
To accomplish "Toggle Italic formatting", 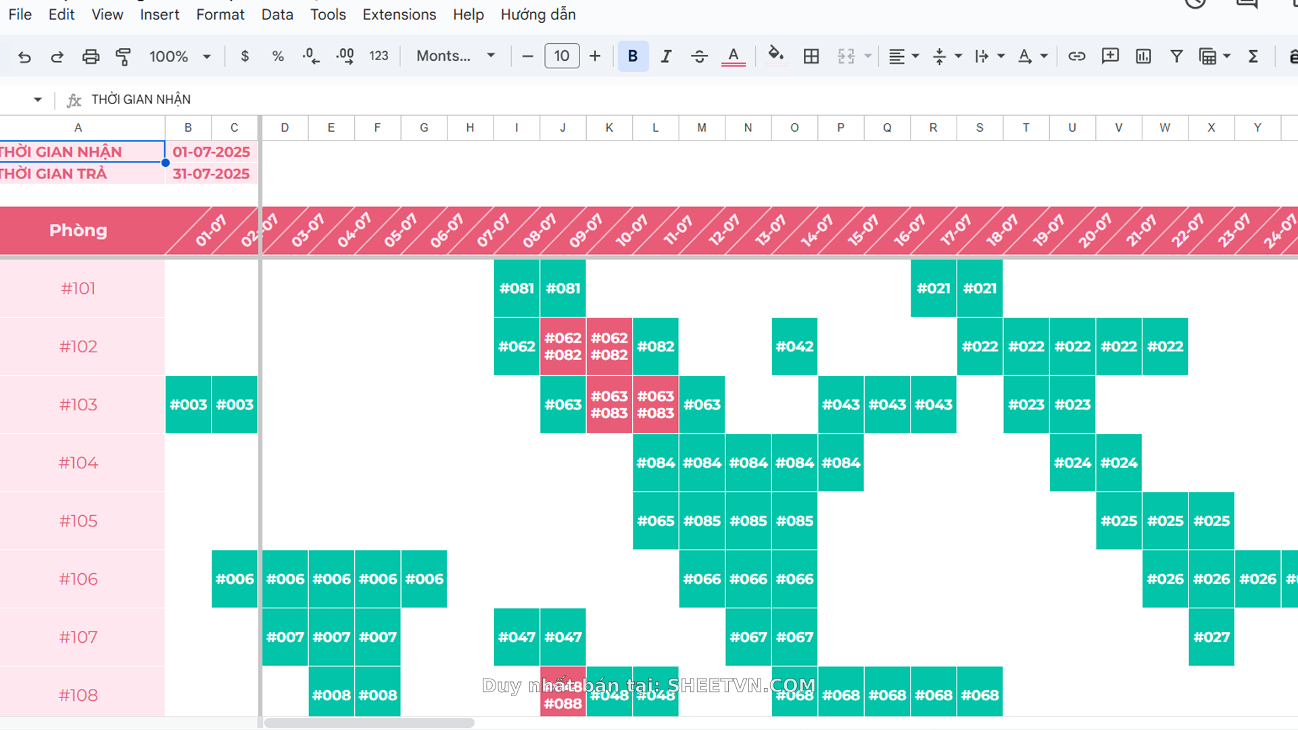I will point(666,57).
